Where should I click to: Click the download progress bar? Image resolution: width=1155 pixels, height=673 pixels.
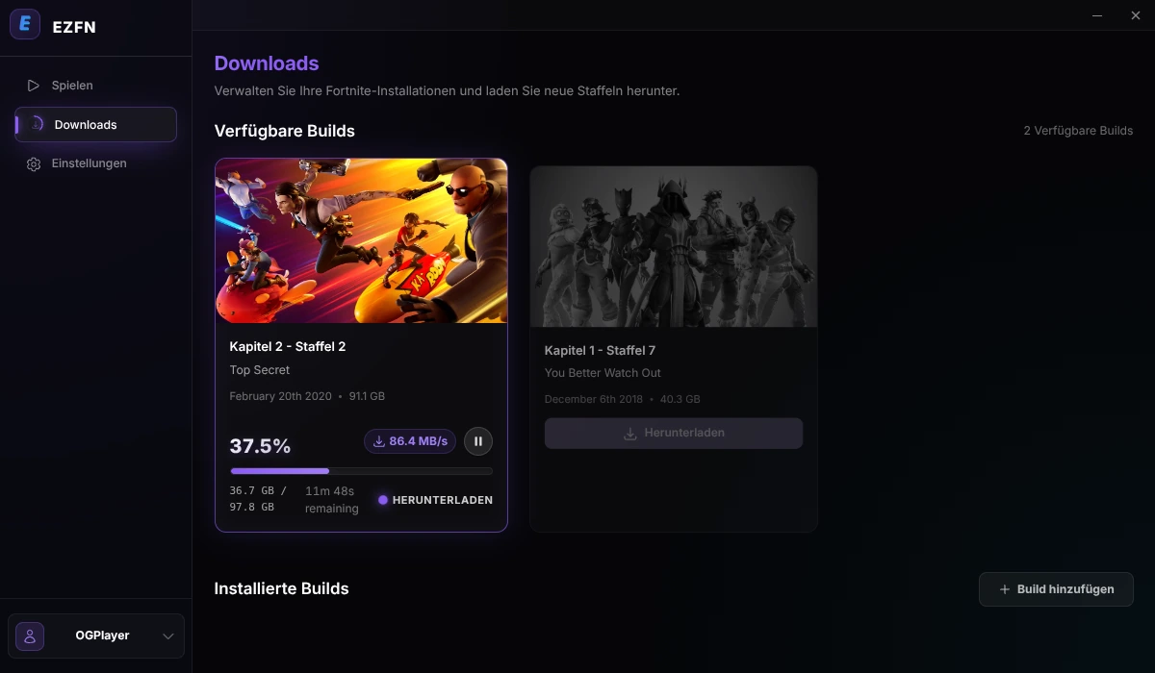point(361,471)
